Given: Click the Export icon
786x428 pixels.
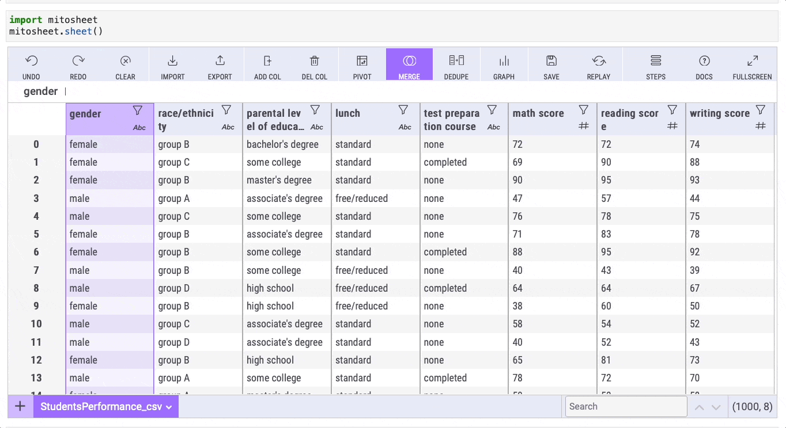Looking at the screenshot, I should coord(220,61).
